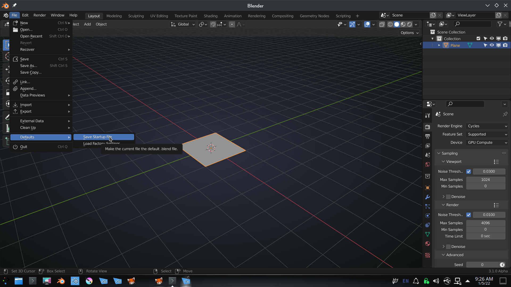The width and height of the screenshot is (511, 287).
Task: Click the Render Max Samples field
Action: click(485, 223)
